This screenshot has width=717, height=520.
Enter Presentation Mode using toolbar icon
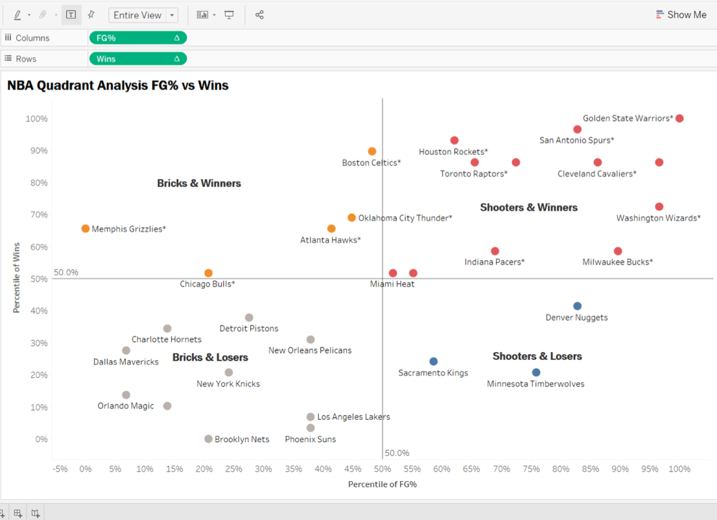(x=229, y=14)
